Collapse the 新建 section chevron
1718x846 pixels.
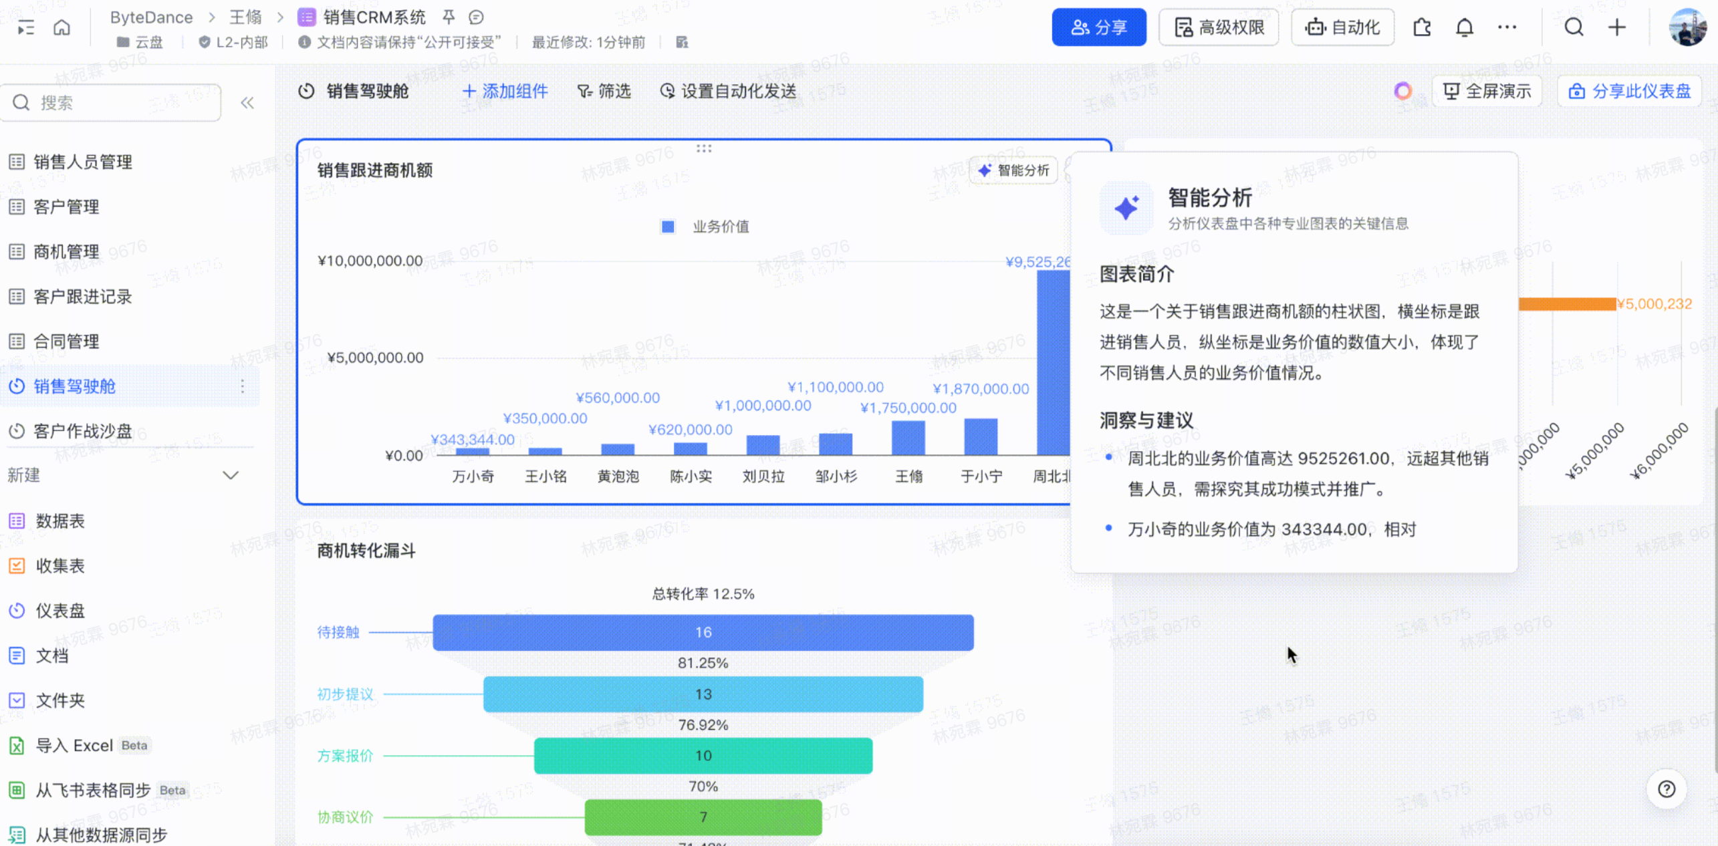(231, 475)
